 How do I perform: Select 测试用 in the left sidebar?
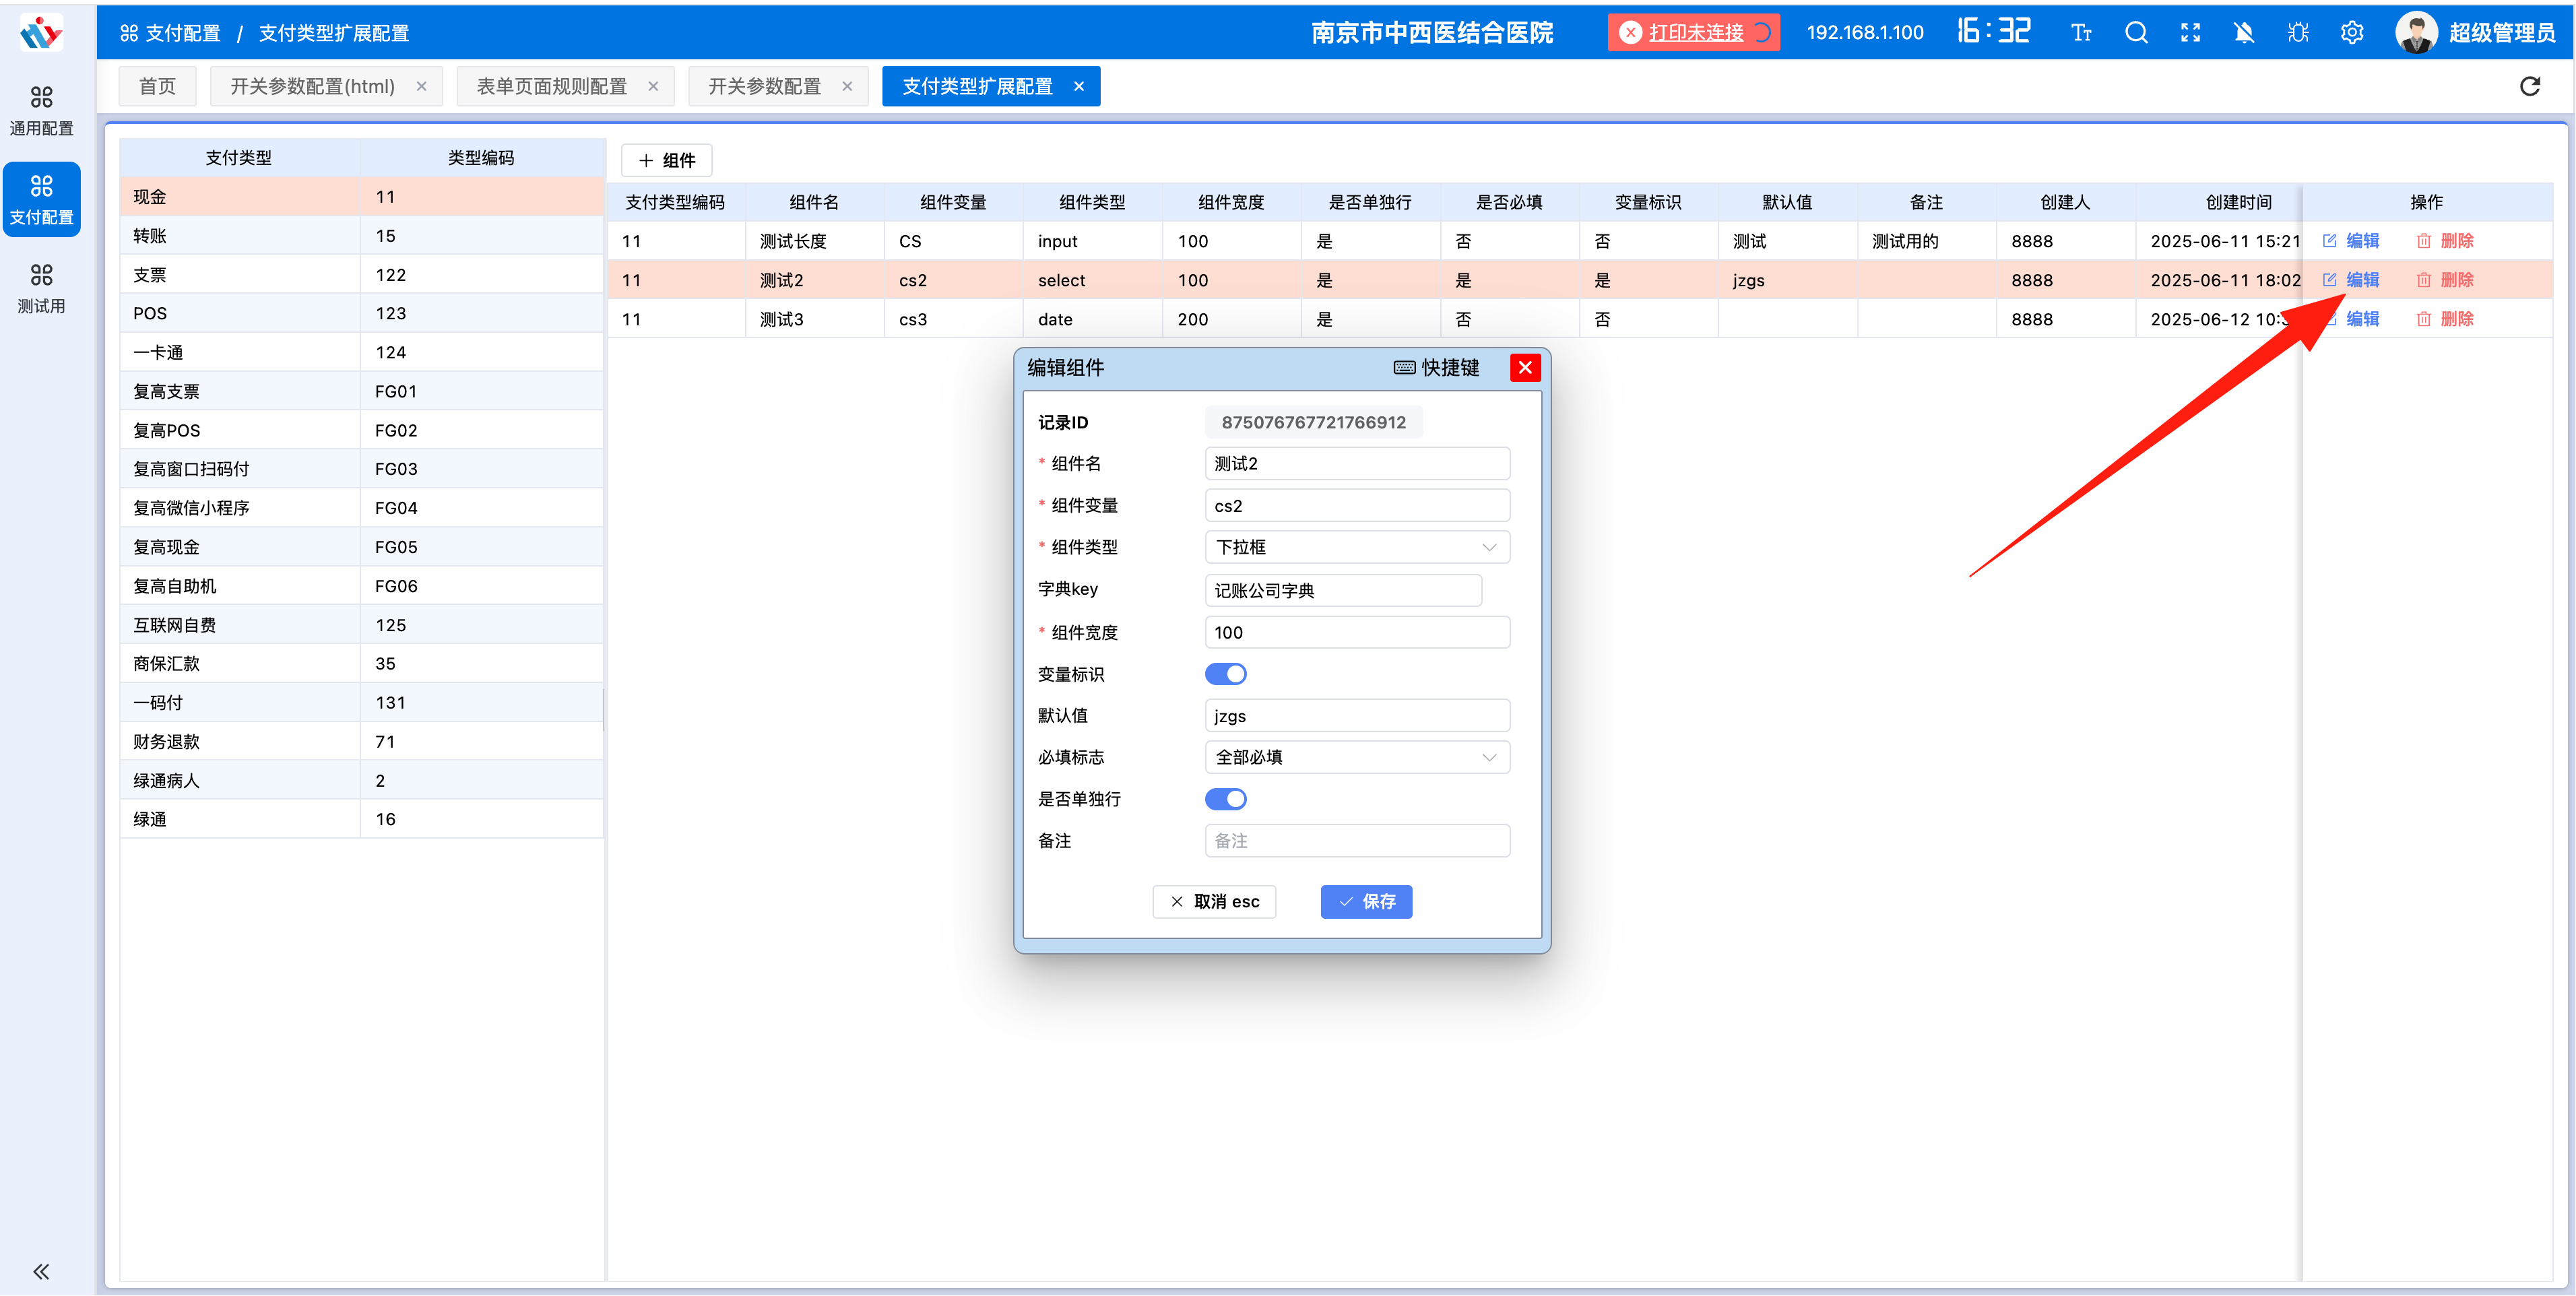[x=41, y=287]
